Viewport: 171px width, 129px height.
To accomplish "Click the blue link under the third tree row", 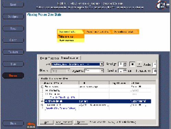I will click(x=62, y=97).
